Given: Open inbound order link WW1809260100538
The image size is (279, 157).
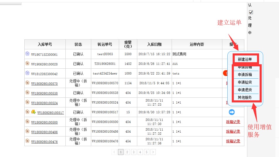Looking at the screenshot, I should coord(45,93).
